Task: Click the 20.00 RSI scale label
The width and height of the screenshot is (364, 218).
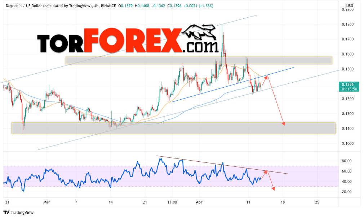Action: tap(347, 192)
